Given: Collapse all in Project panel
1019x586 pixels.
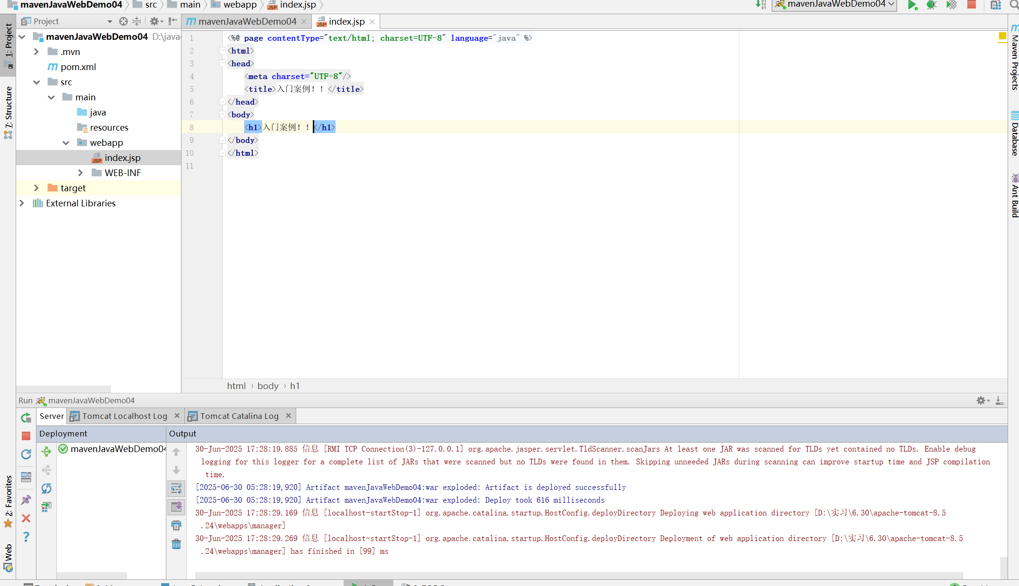Looking at the screenshot, I should click(136, 21).
